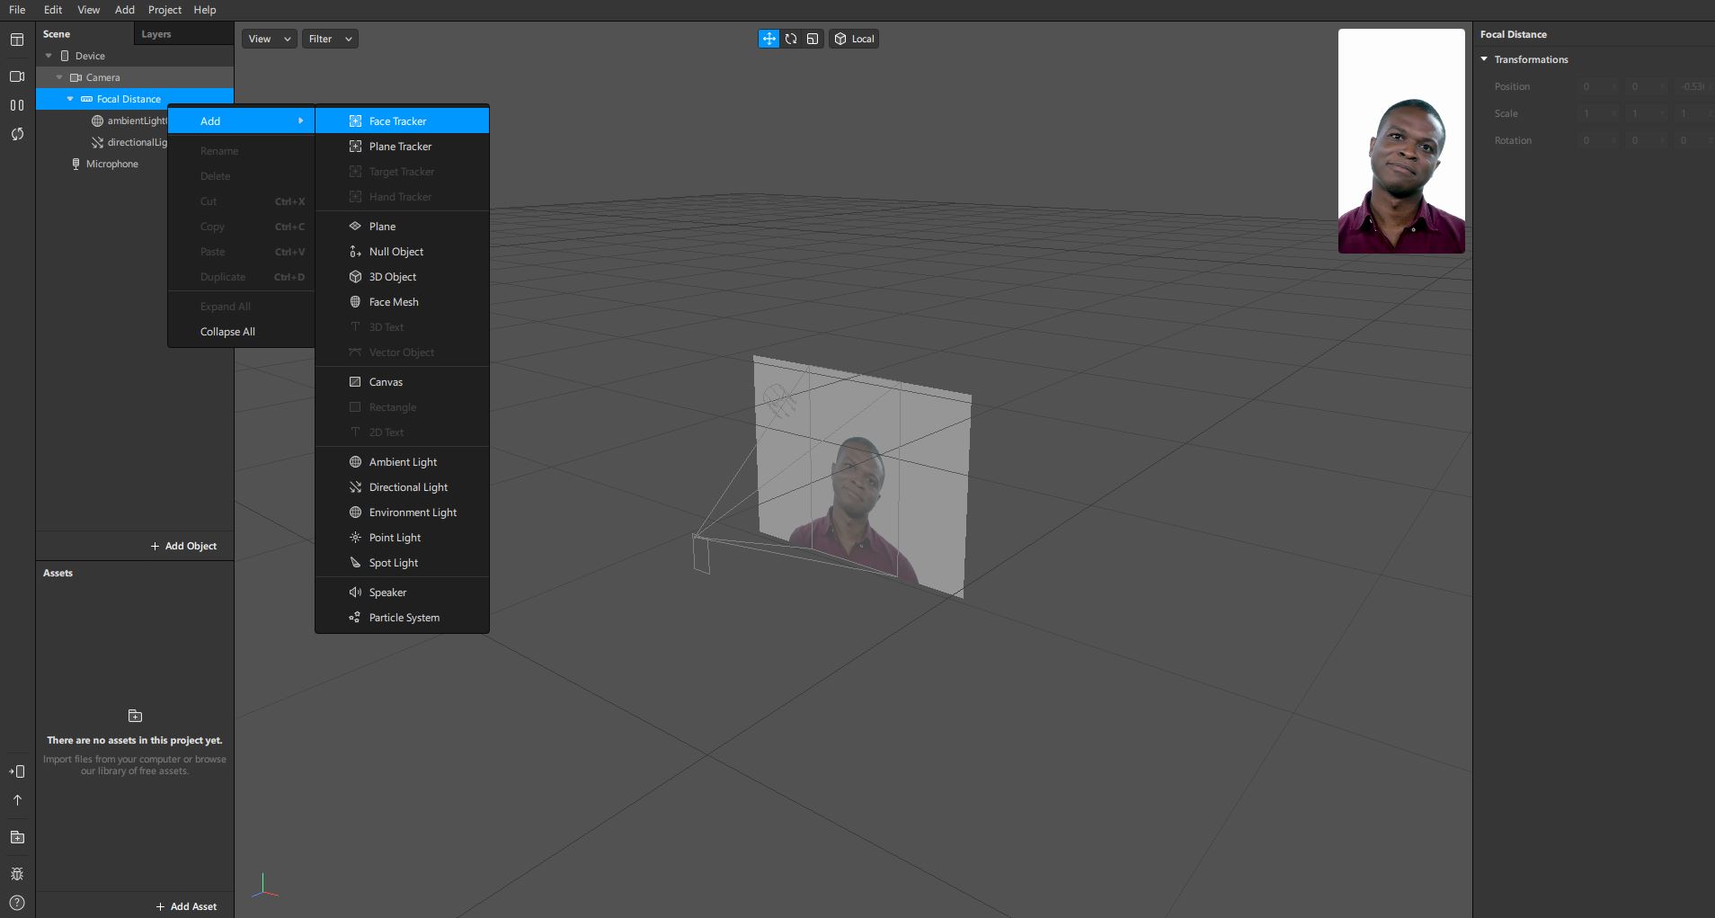
Task: Collapse the Device tree node
Action: [x=49, y=56]
